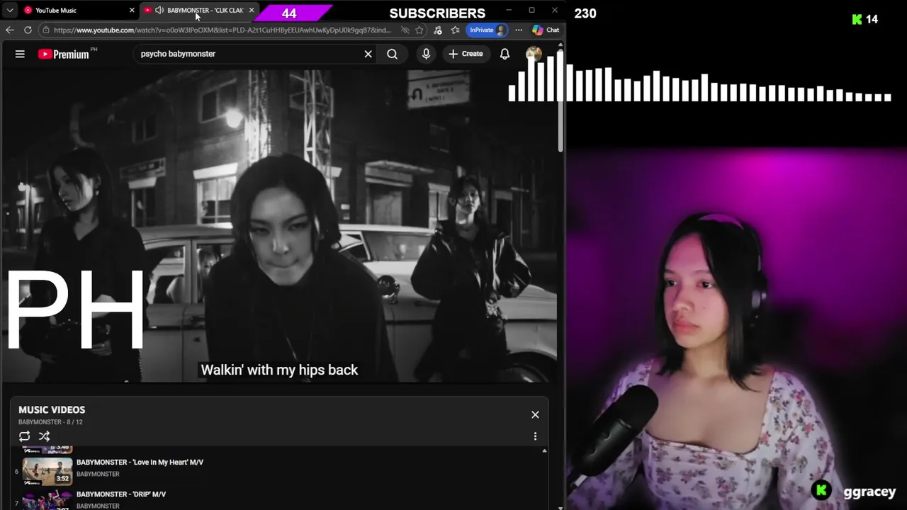Open tracking prevention eye icon
Viewport: 907px width, 510px height.
(x=405, y=30)
